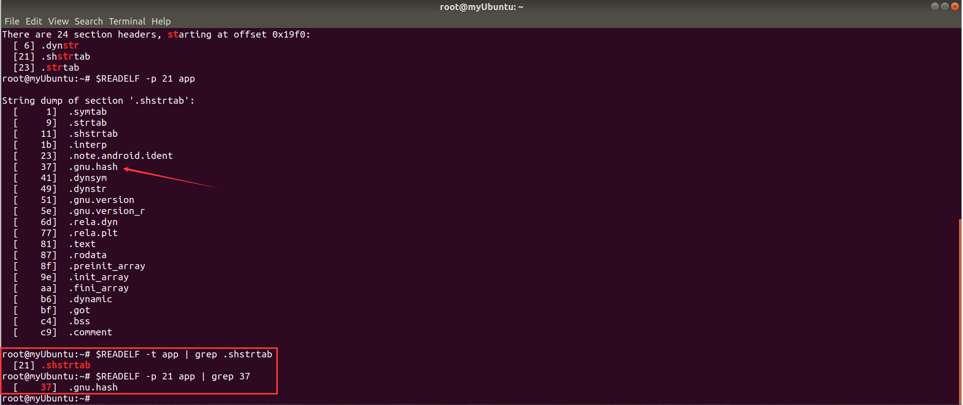Click the '.init_array' entry at offset 9e
This screenshot has height=405, width=963.
99,277
